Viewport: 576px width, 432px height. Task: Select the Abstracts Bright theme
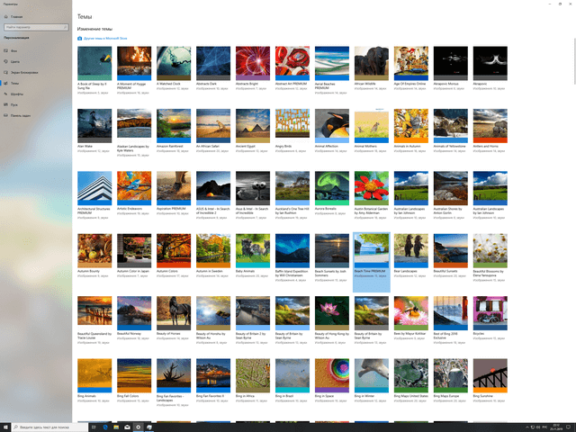point(253,63)
